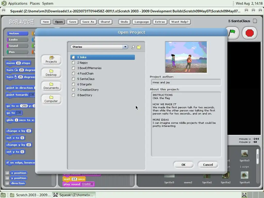Toggle y position reporter checkbox

(x=7, y=178)
